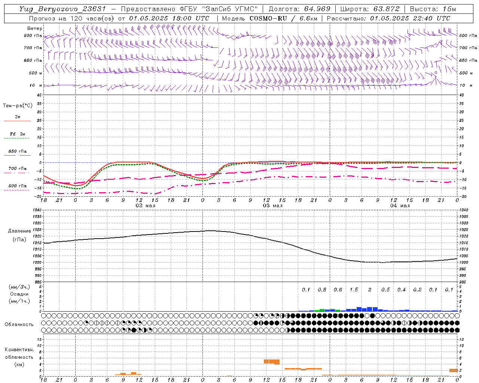Click the "Рассчитано: 01.05.2025 22:40 UTC" timestamp

pyautogui.click(x=388, y=18)
